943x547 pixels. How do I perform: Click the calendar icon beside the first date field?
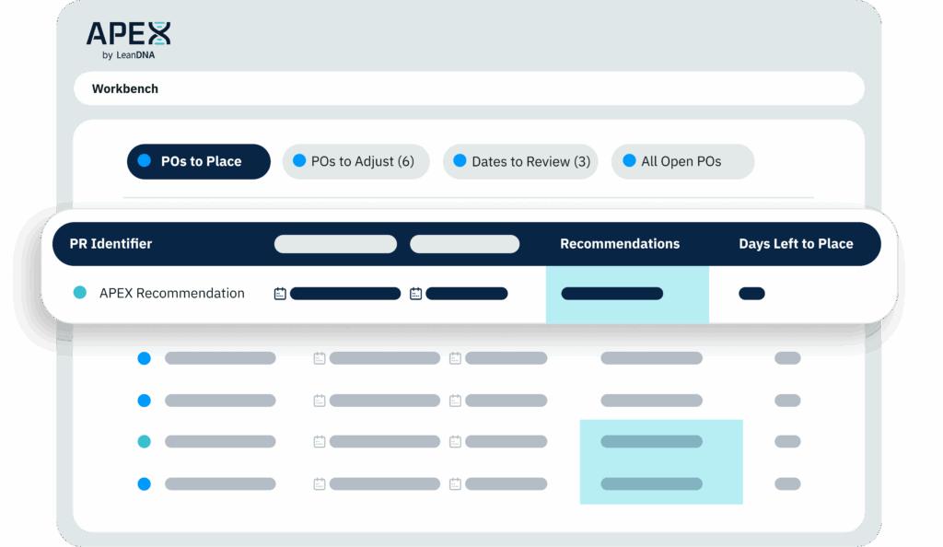tap(280, 293)
